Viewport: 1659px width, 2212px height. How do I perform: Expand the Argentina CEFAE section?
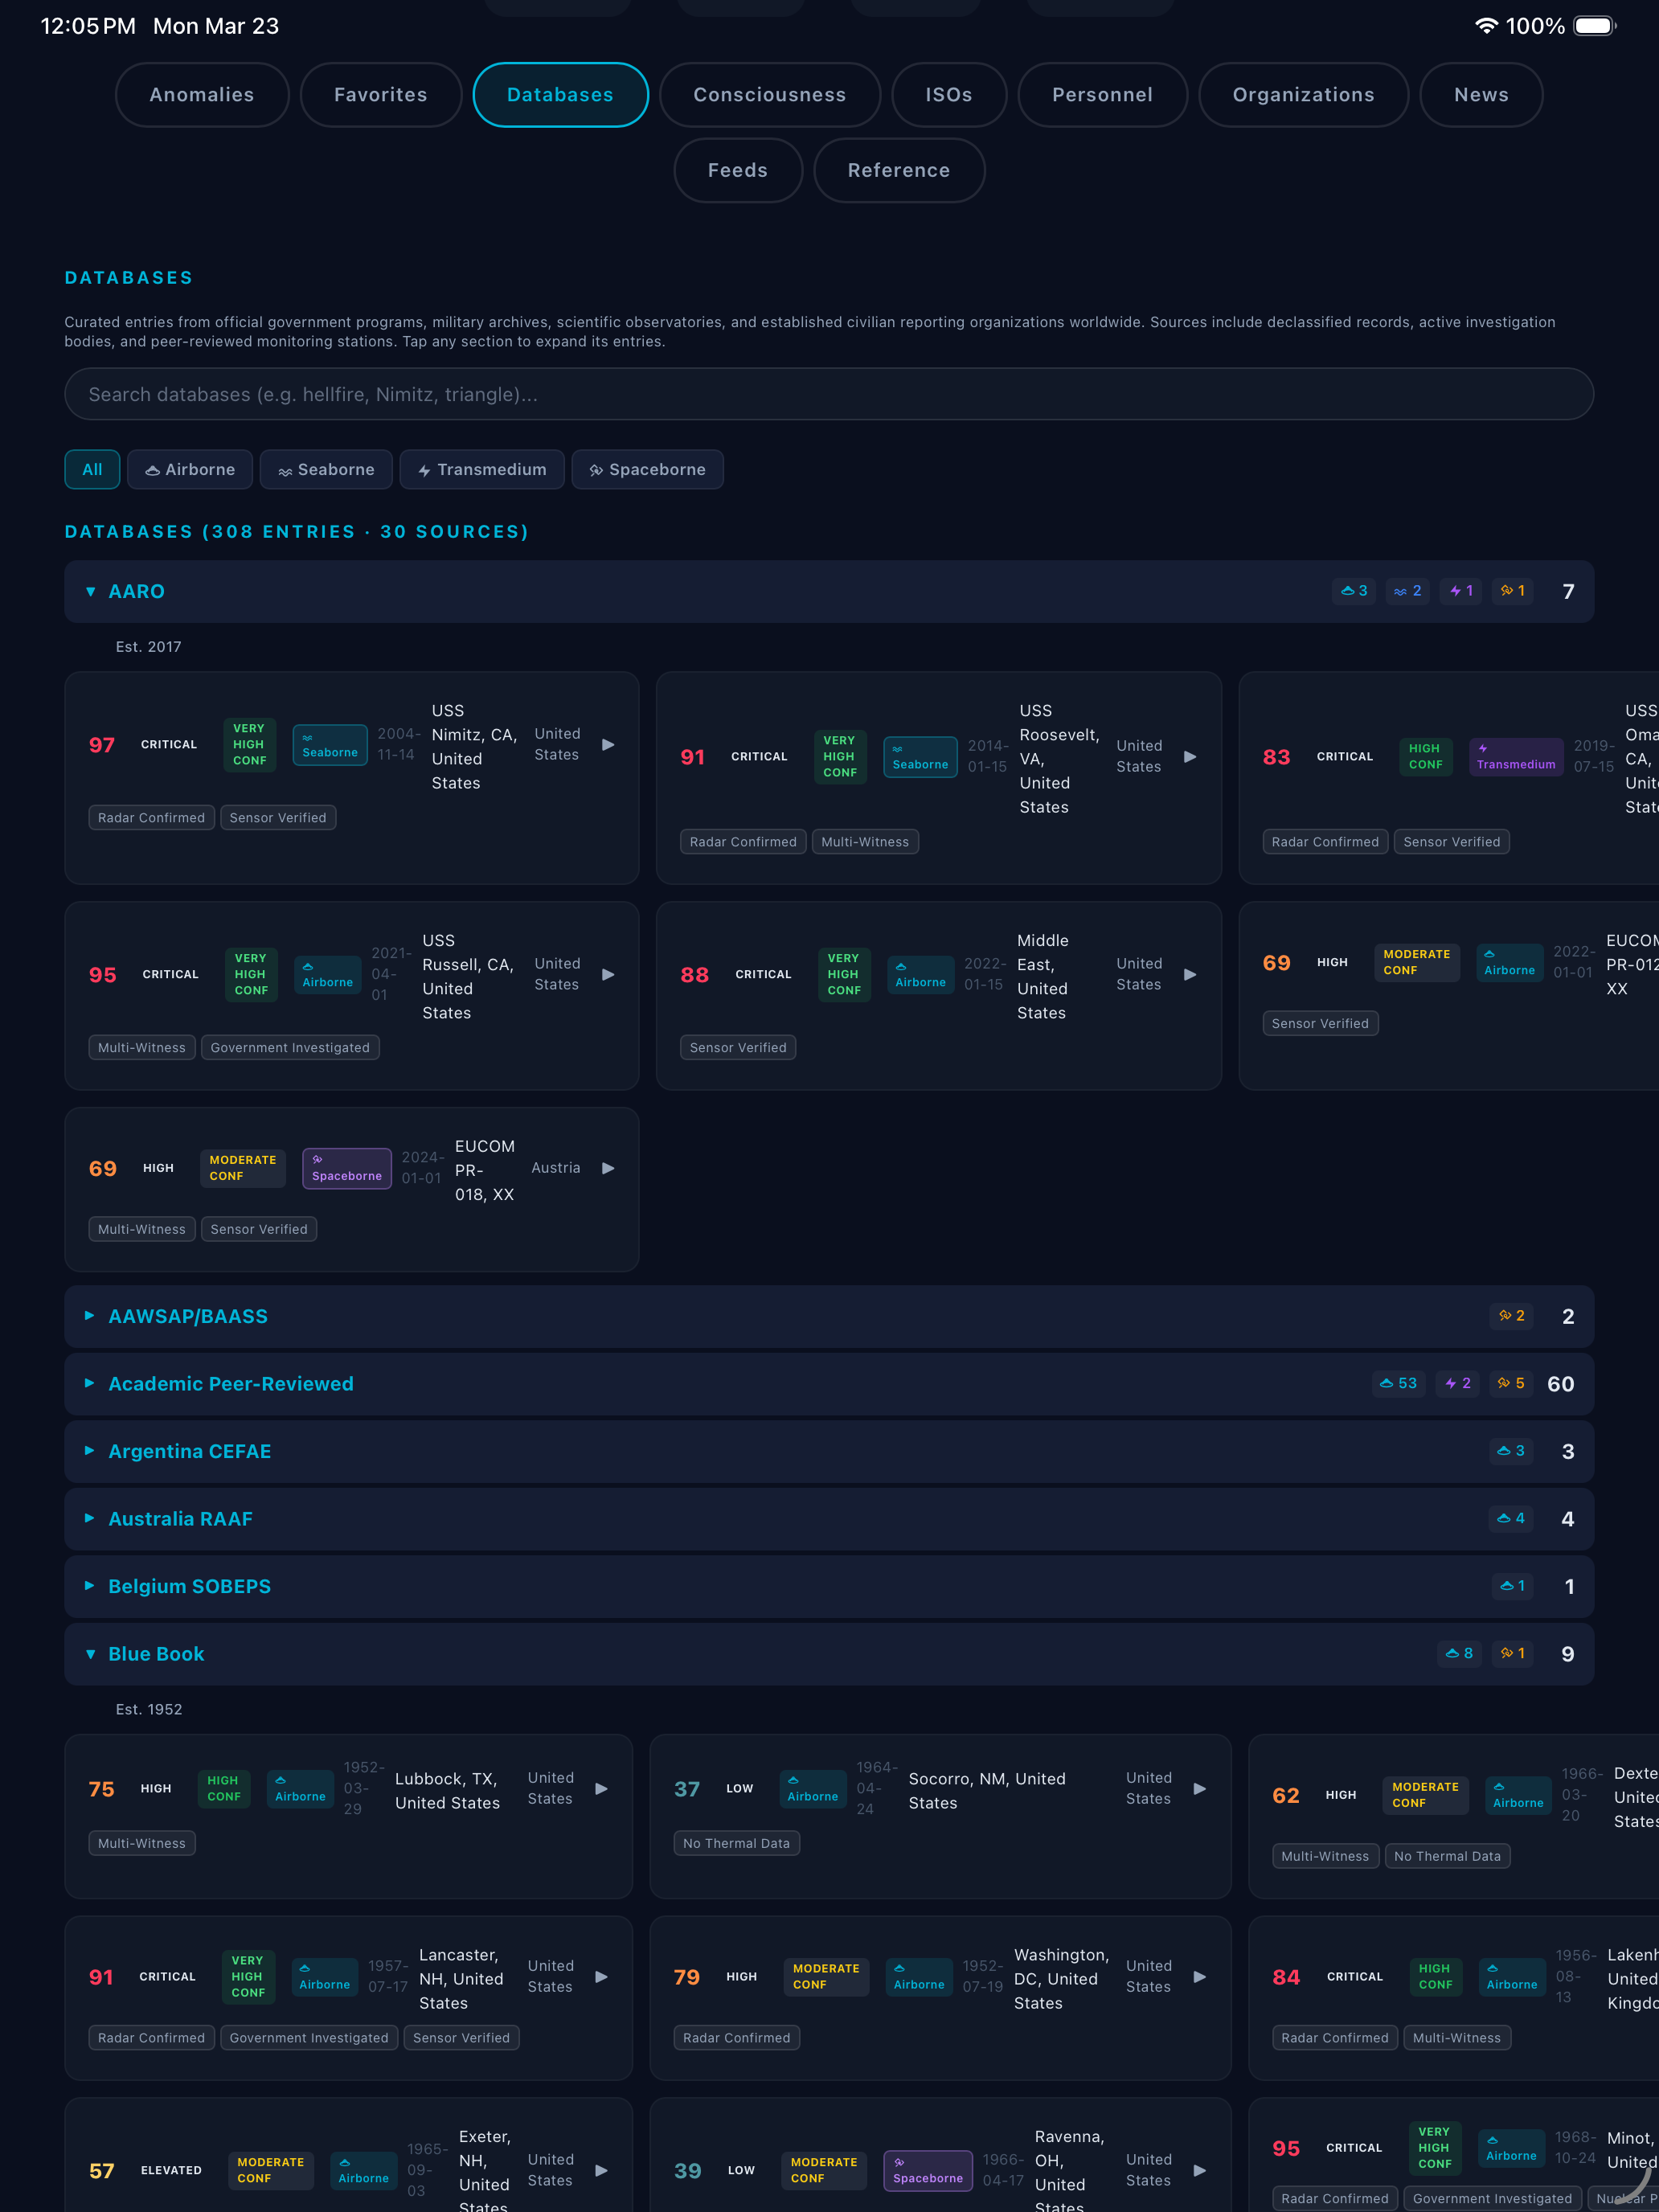click(x=829, y=1451)
